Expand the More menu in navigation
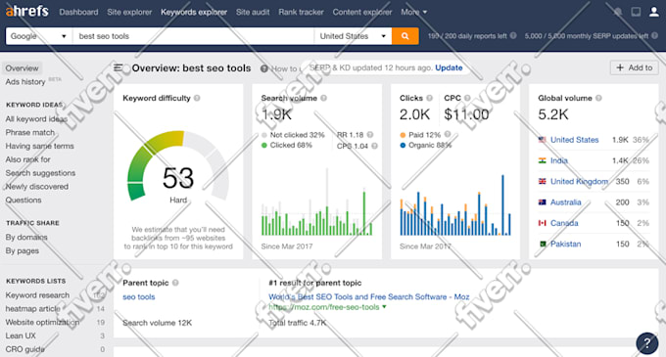 click(x=413, y=12)
